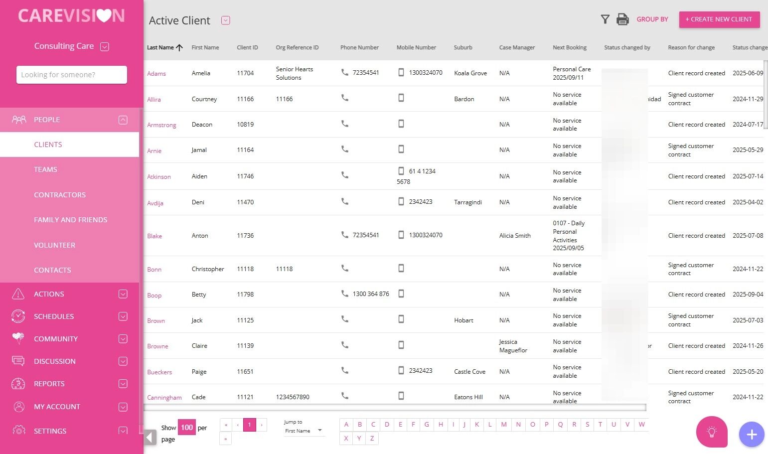Screen dimensions: 768x454
Task: Click the Reports gauge icon
Action: [x=18, y=383]
